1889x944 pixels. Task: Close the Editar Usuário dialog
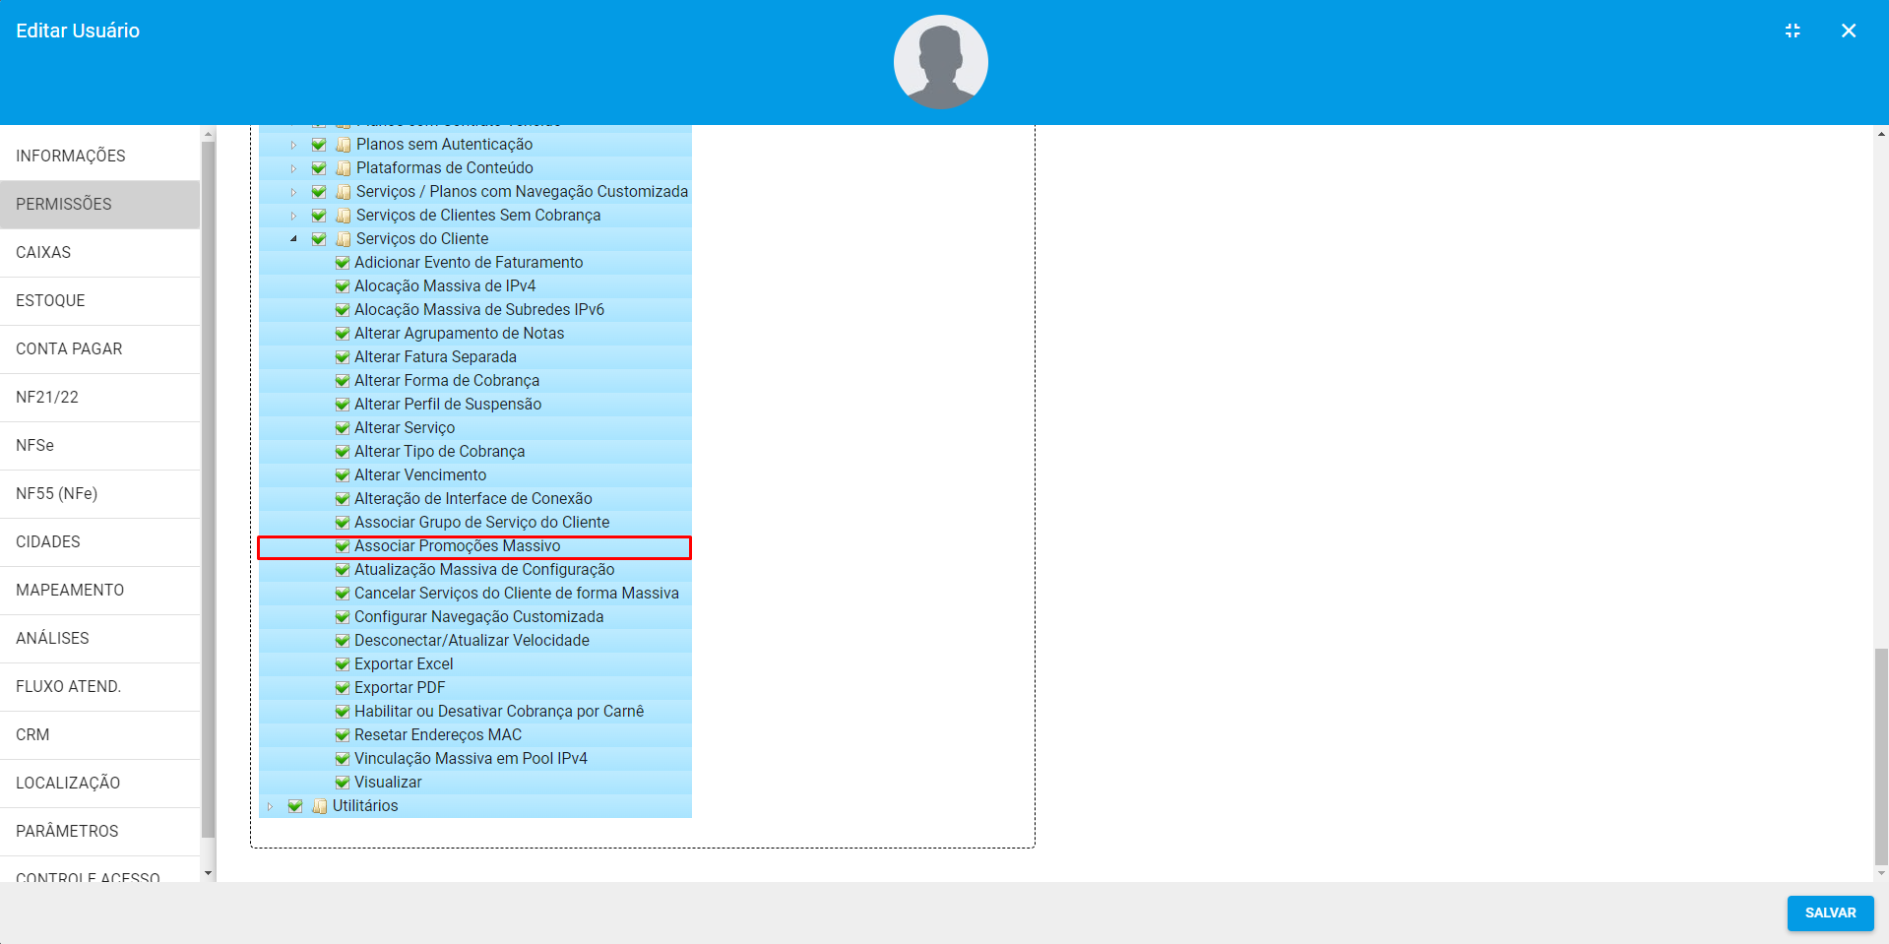(1848, 31)
